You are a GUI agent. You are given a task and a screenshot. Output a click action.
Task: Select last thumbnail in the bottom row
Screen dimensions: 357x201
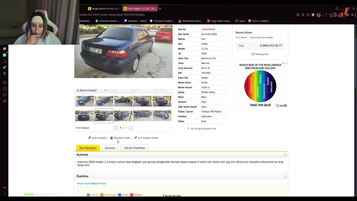[x=162, y=116]
